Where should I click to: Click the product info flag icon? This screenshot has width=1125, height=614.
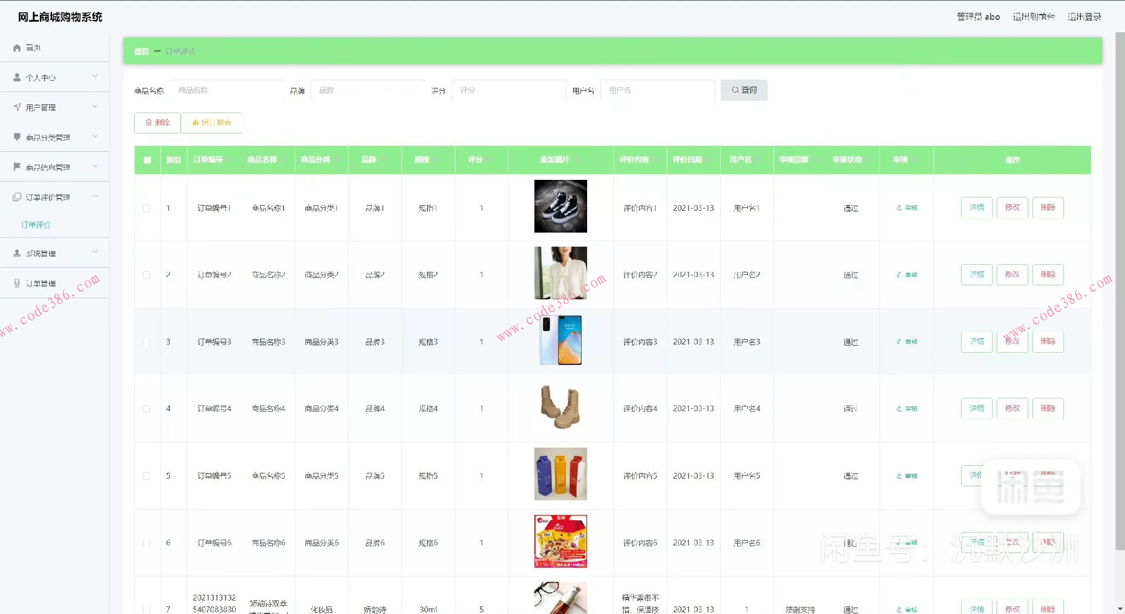tap(17, 167)
